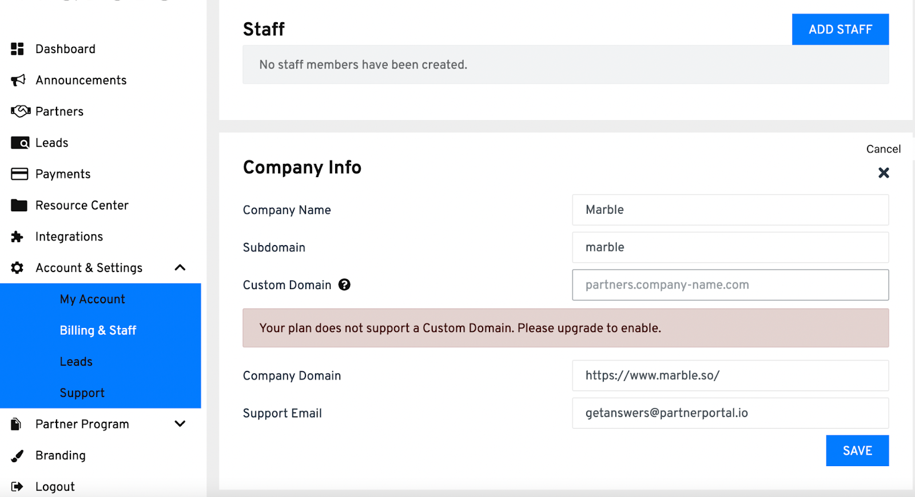Click the SAVE button
The image size is (915, 497).
point(857,451)
